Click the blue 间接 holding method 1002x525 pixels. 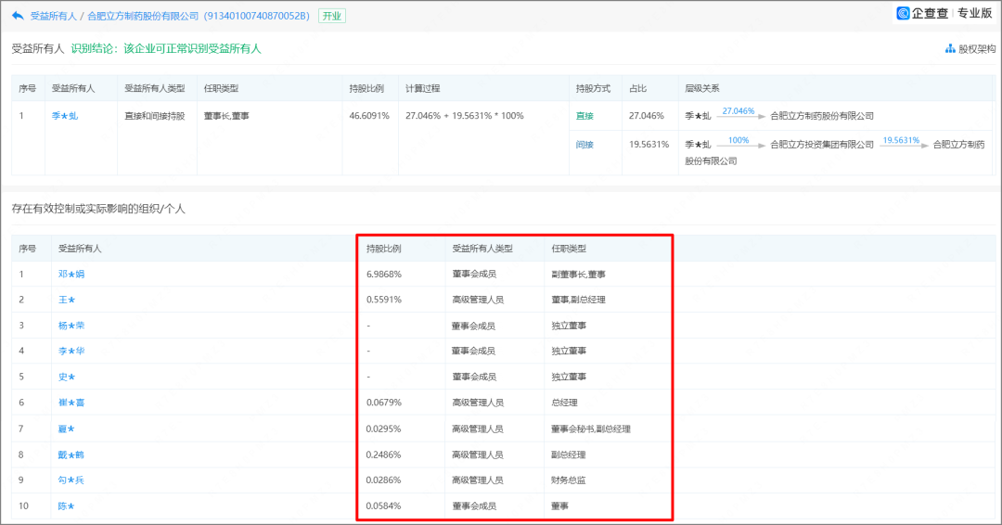(584, 145)
